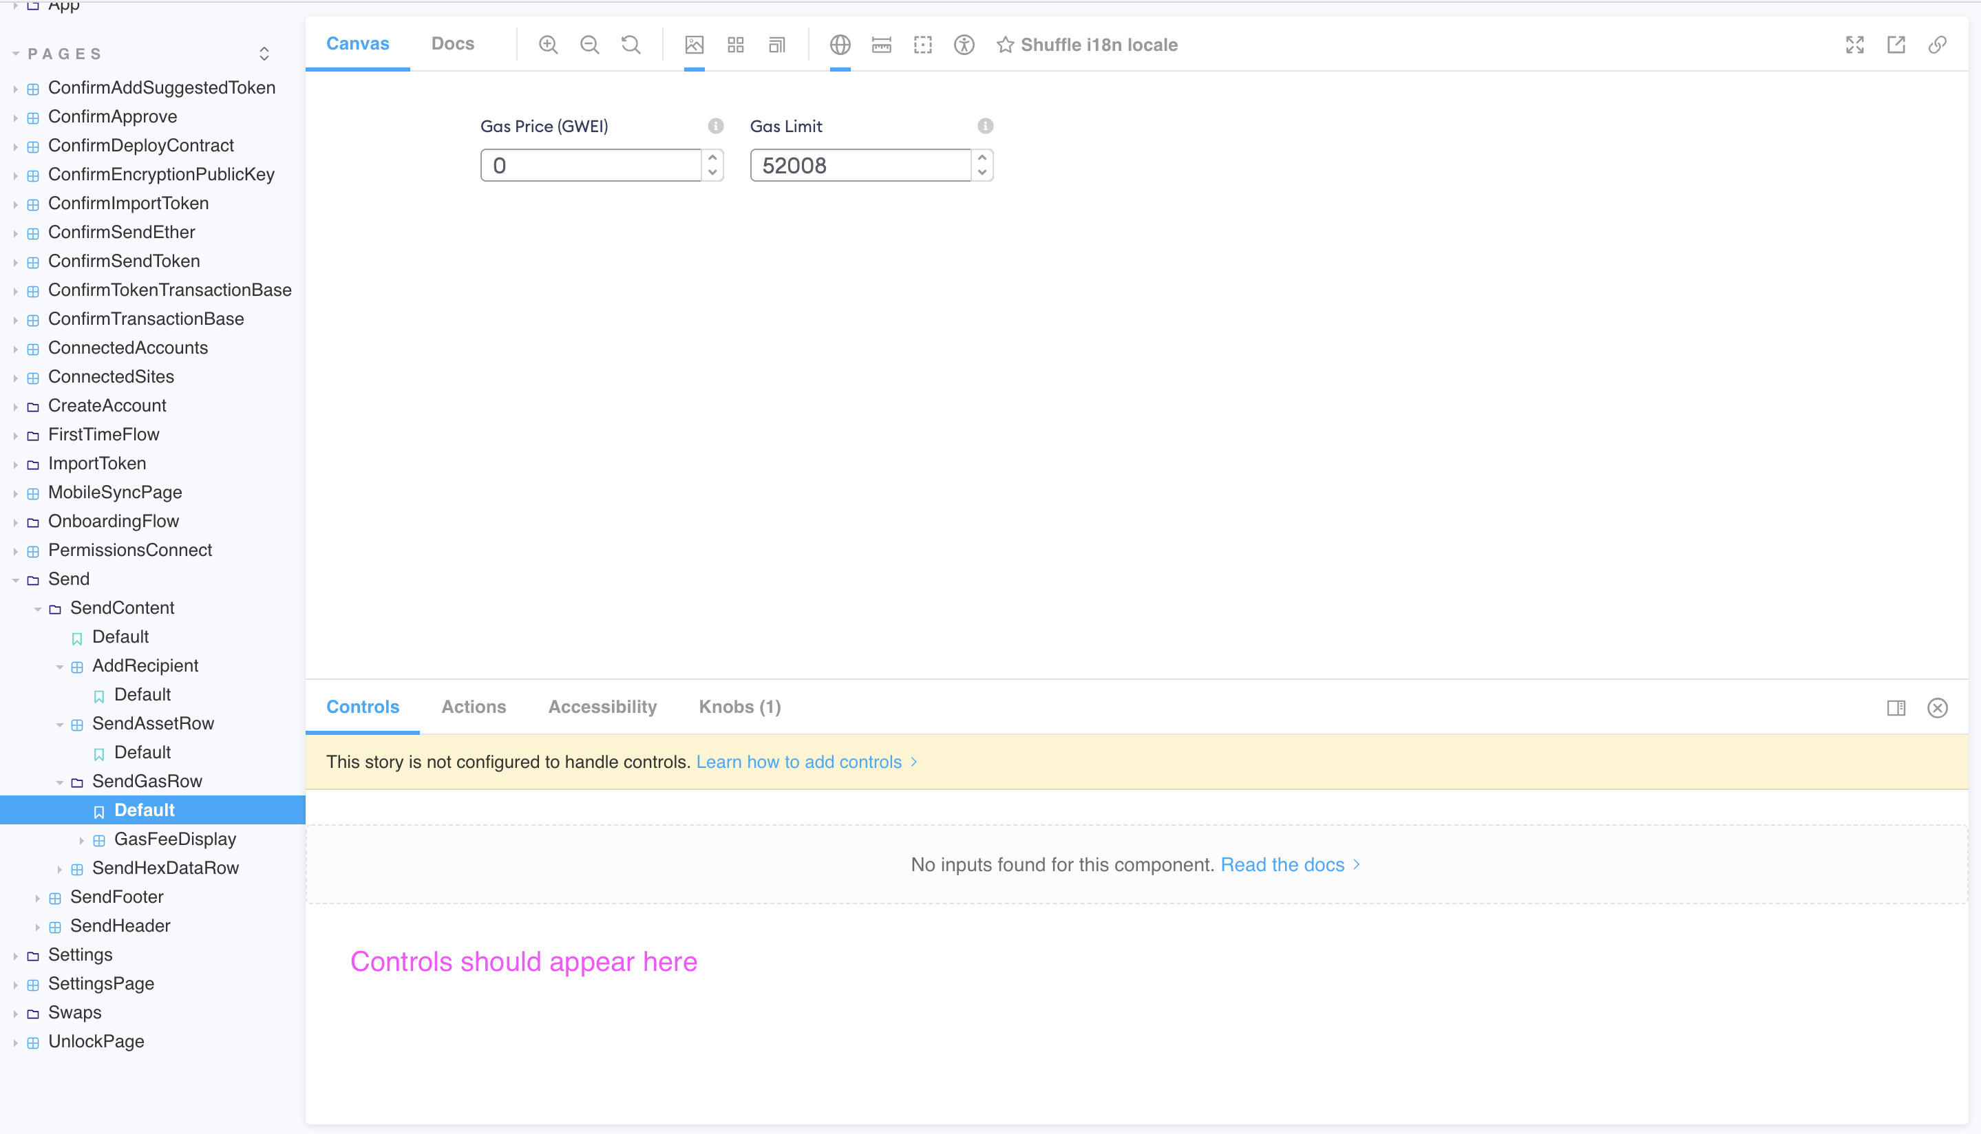Increment the Gas Limit value stepper
This screenshot has height=1134, width=1981.
click(x=982, y=158)
